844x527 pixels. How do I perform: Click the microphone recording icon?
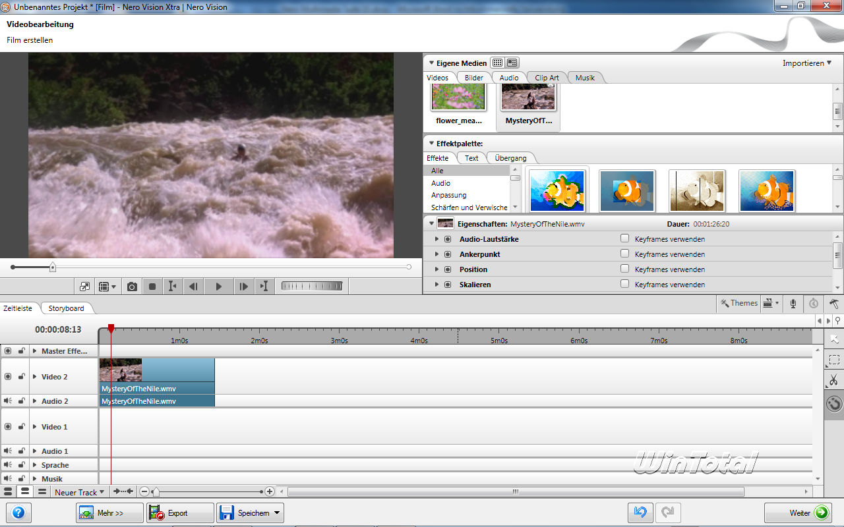click(x=793, y=303)
